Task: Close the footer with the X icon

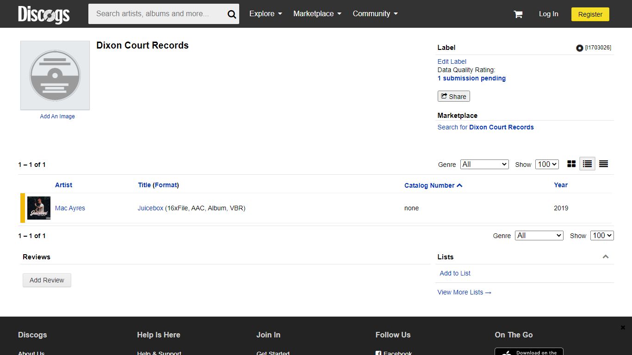Action: point(623,327)
